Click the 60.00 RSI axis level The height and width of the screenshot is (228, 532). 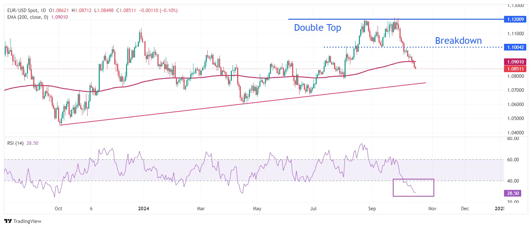coord(513,160)
